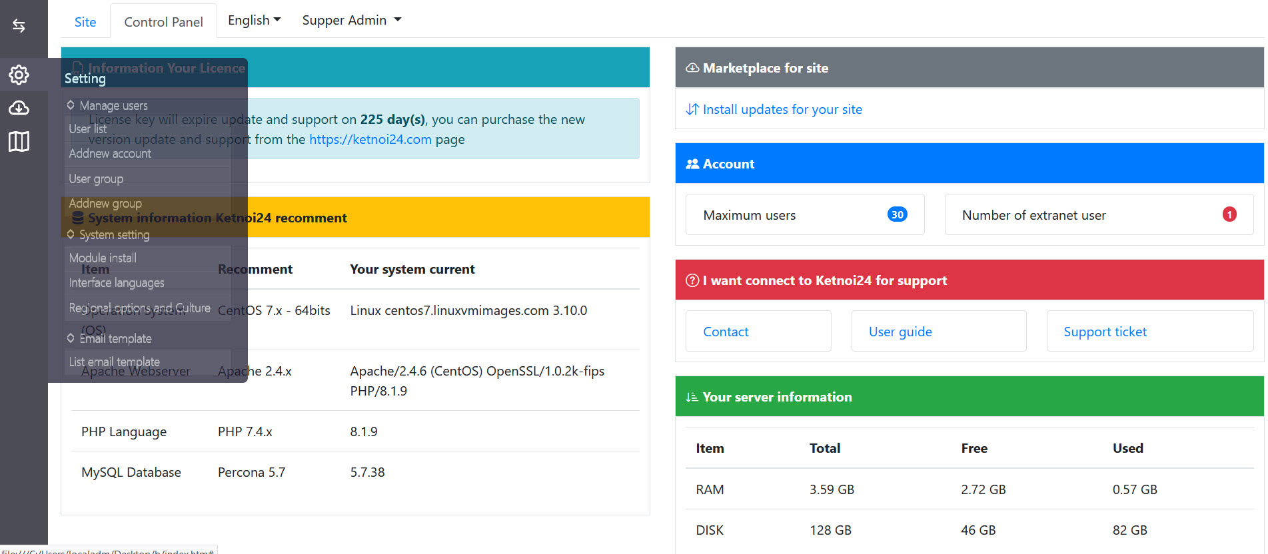Click the Used column header

coord(1128,448)
